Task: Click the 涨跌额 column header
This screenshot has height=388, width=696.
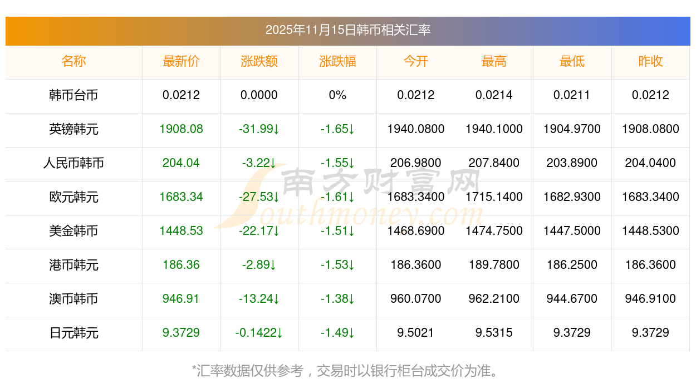Action: [259, 61]
